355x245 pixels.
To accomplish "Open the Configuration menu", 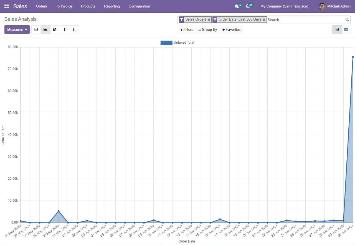I will click(x=140, y=6).
